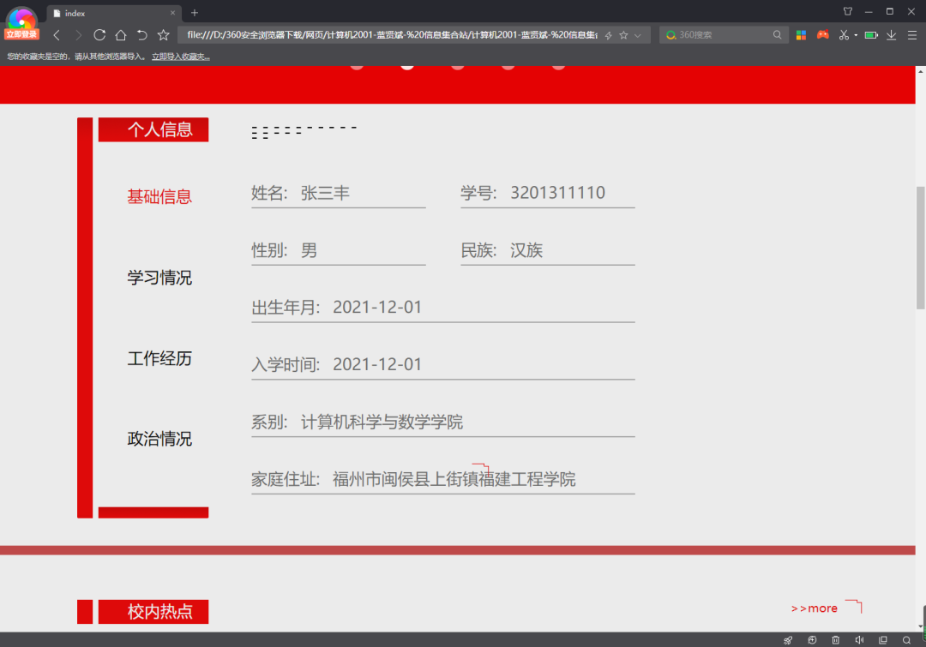
Task: Click the green battery icon in toolbar
Action: point(871,35)
